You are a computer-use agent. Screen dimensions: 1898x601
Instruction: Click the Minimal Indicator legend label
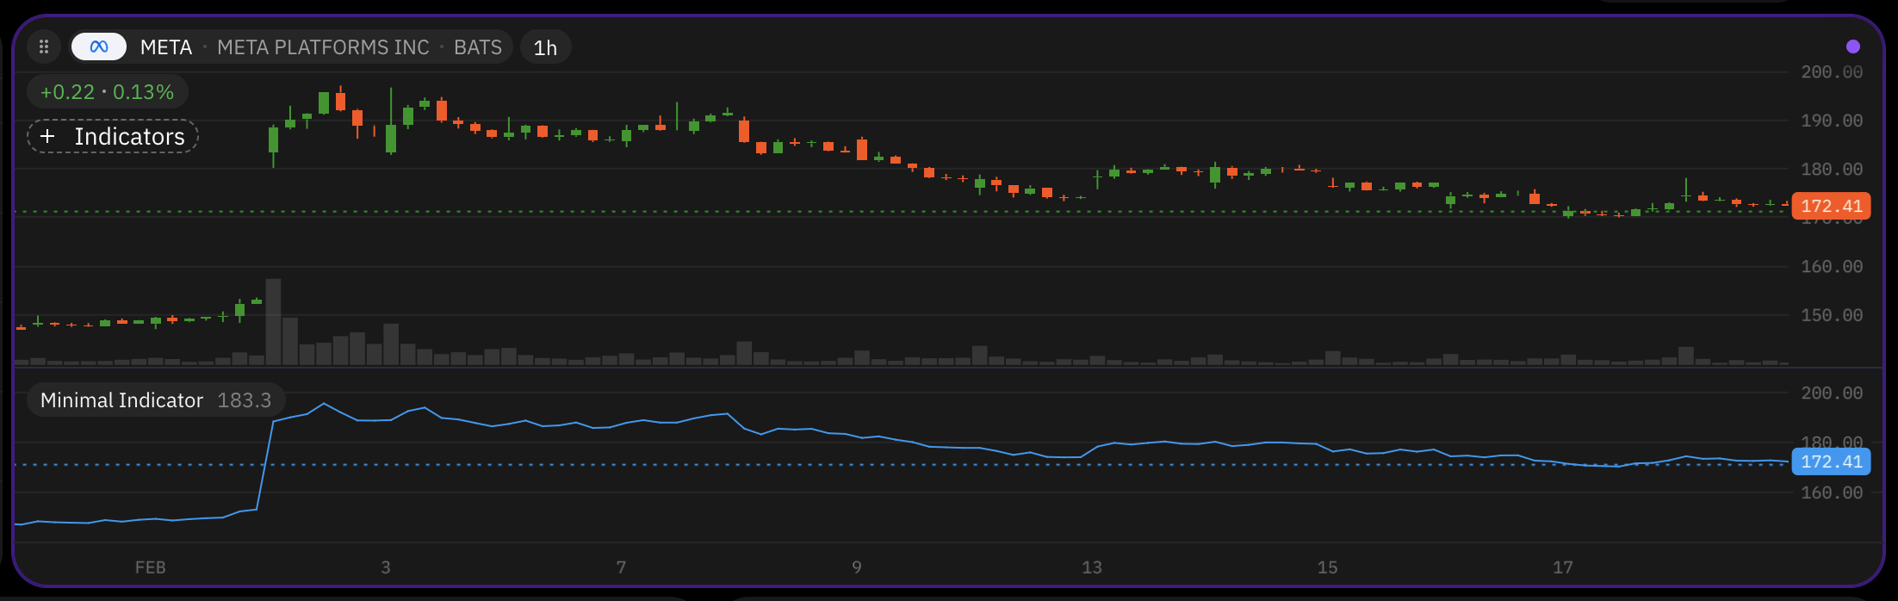(121, 400)
